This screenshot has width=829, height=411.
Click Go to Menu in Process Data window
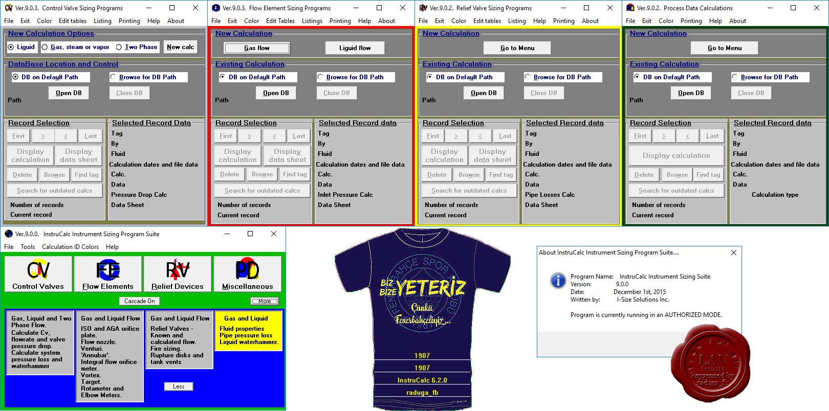coord(725,48)
